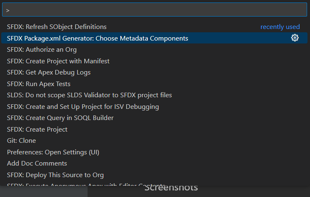Run the Git: Clone command
The width and height of the screenshot is (310, 197).
pyautogui.click(x=154, y=141)
